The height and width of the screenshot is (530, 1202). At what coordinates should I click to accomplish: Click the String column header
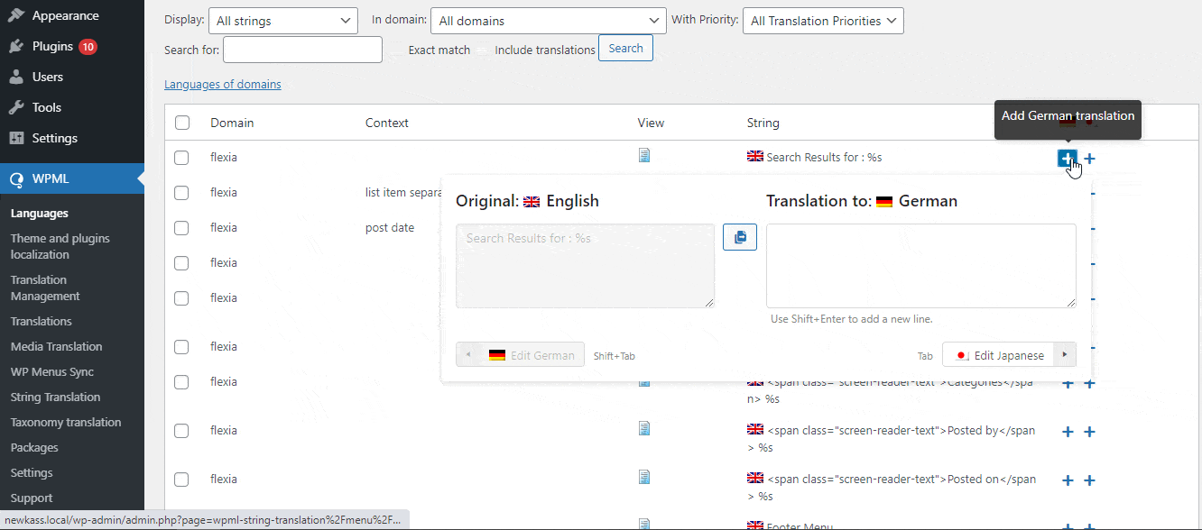(x=763, y=123)
